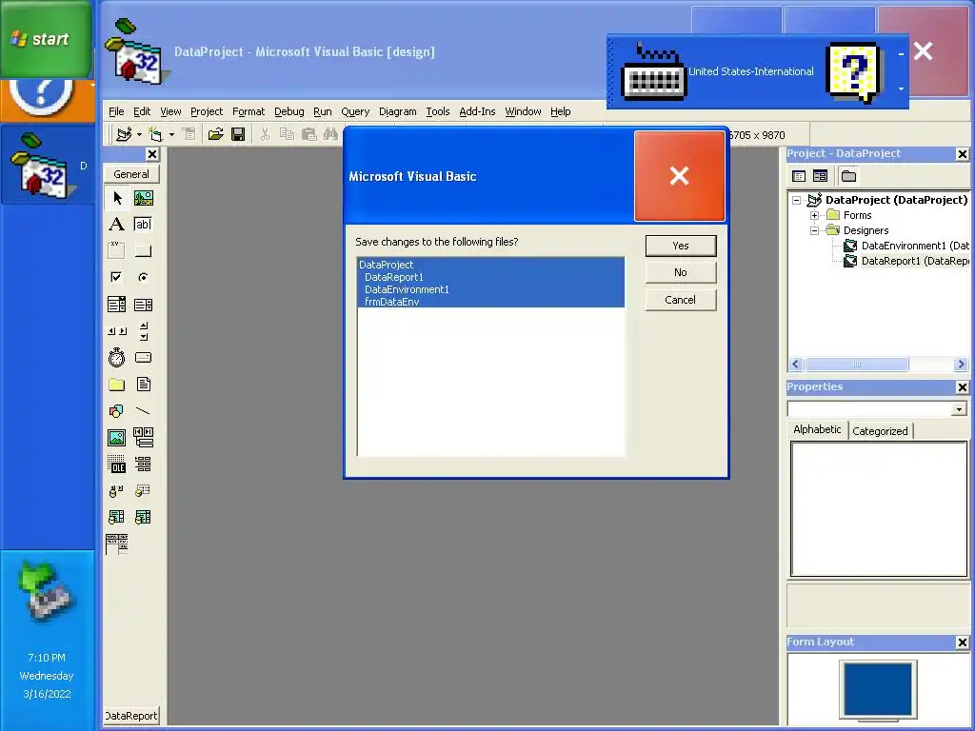This screenshot has width=975, height=731.
Task: Select frmDataEnv in the save files list
Action: tap(490, 302)
